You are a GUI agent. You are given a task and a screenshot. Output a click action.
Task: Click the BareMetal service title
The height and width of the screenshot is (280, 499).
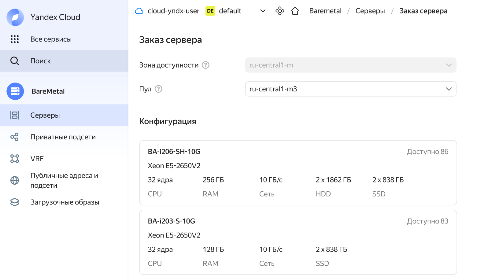tap(48, 91)
